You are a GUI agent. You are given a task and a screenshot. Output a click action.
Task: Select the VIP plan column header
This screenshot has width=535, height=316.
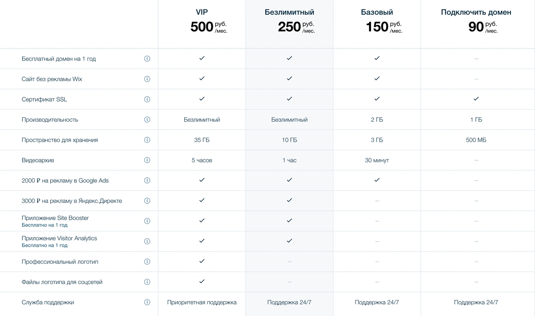pos(202,12)
